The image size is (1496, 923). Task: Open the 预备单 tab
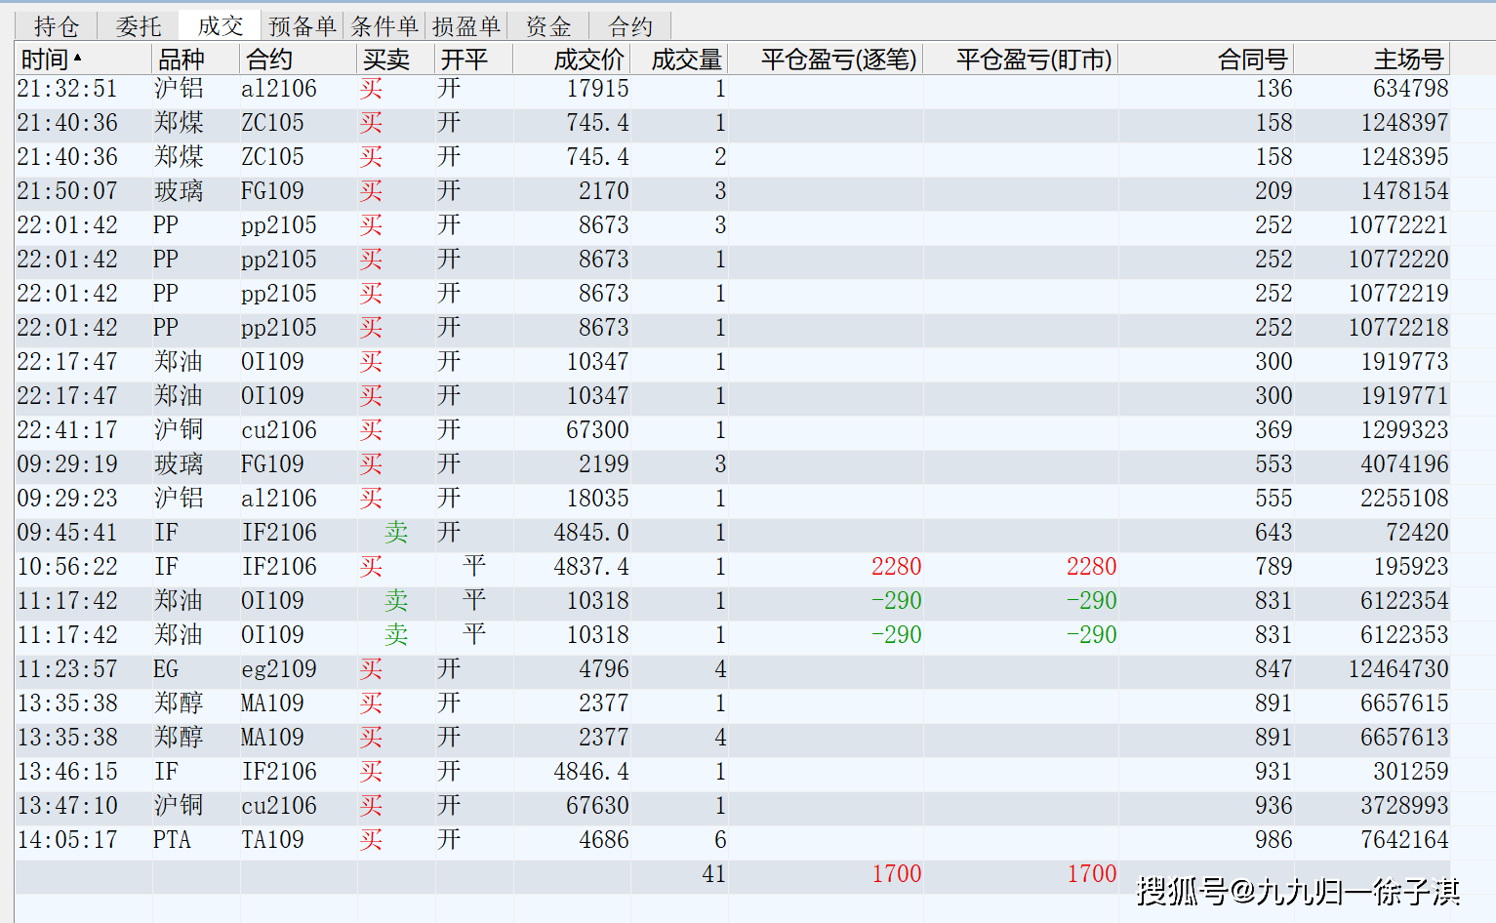pyautogui.click(x=302, y=26)
